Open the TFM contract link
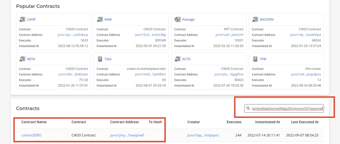Screen dimensions: 340x144 263,59
